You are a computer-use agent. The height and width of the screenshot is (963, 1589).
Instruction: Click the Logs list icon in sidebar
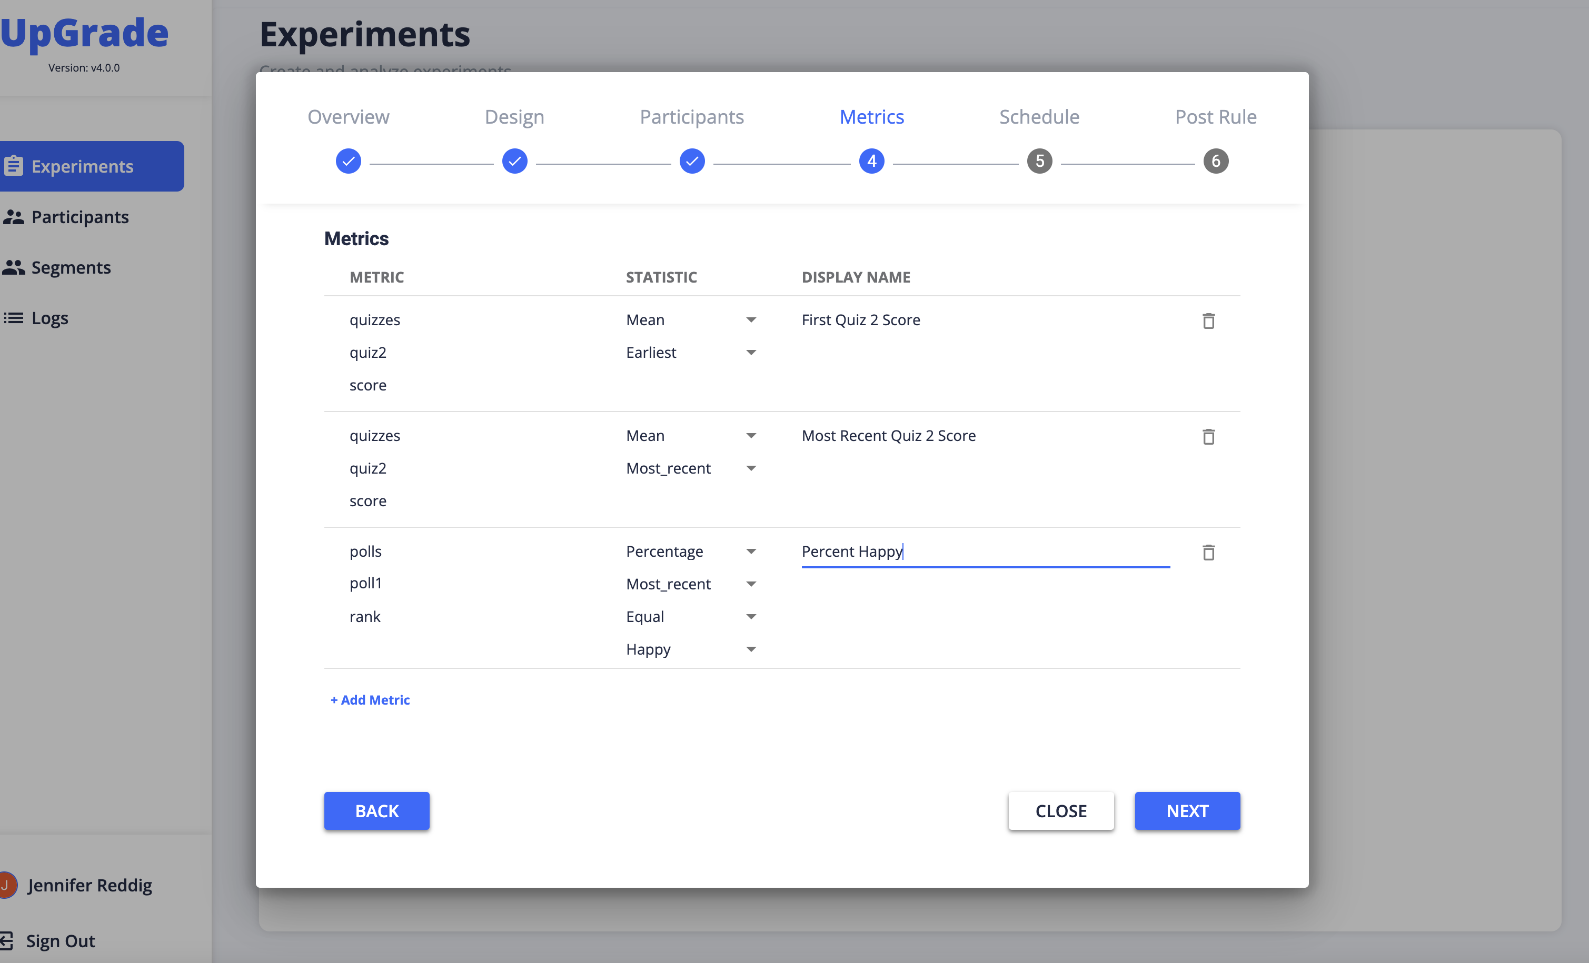click(x=14, y=318)
